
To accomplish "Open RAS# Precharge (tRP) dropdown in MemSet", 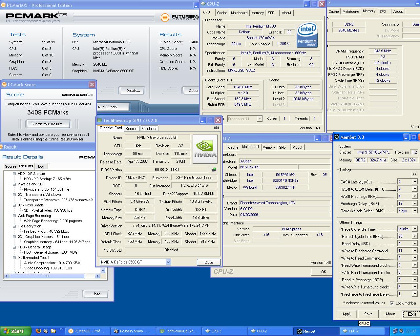I will [415, 196].
